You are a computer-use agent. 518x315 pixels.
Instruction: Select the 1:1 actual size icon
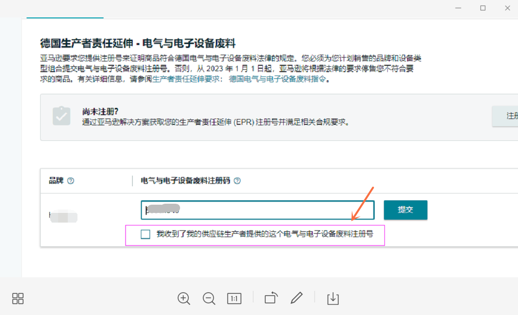tap(234, 299)
